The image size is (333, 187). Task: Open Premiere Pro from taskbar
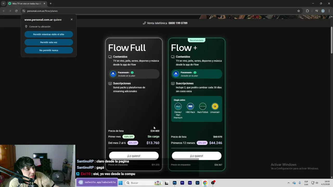pos(182,183)
